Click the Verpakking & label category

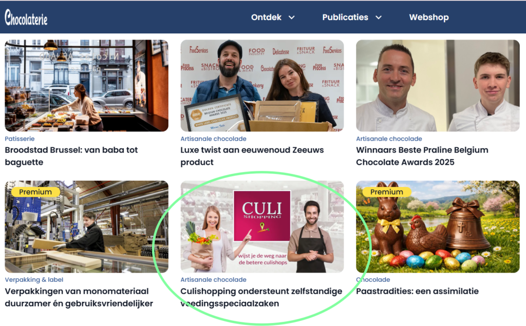click(x=34, y=279)
